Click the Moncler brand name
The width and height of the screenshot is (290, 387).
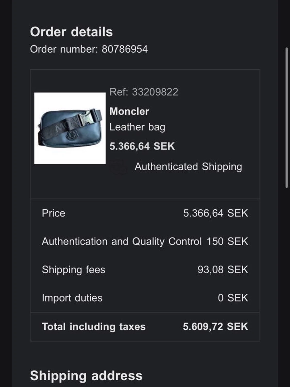tap(129, 111)
